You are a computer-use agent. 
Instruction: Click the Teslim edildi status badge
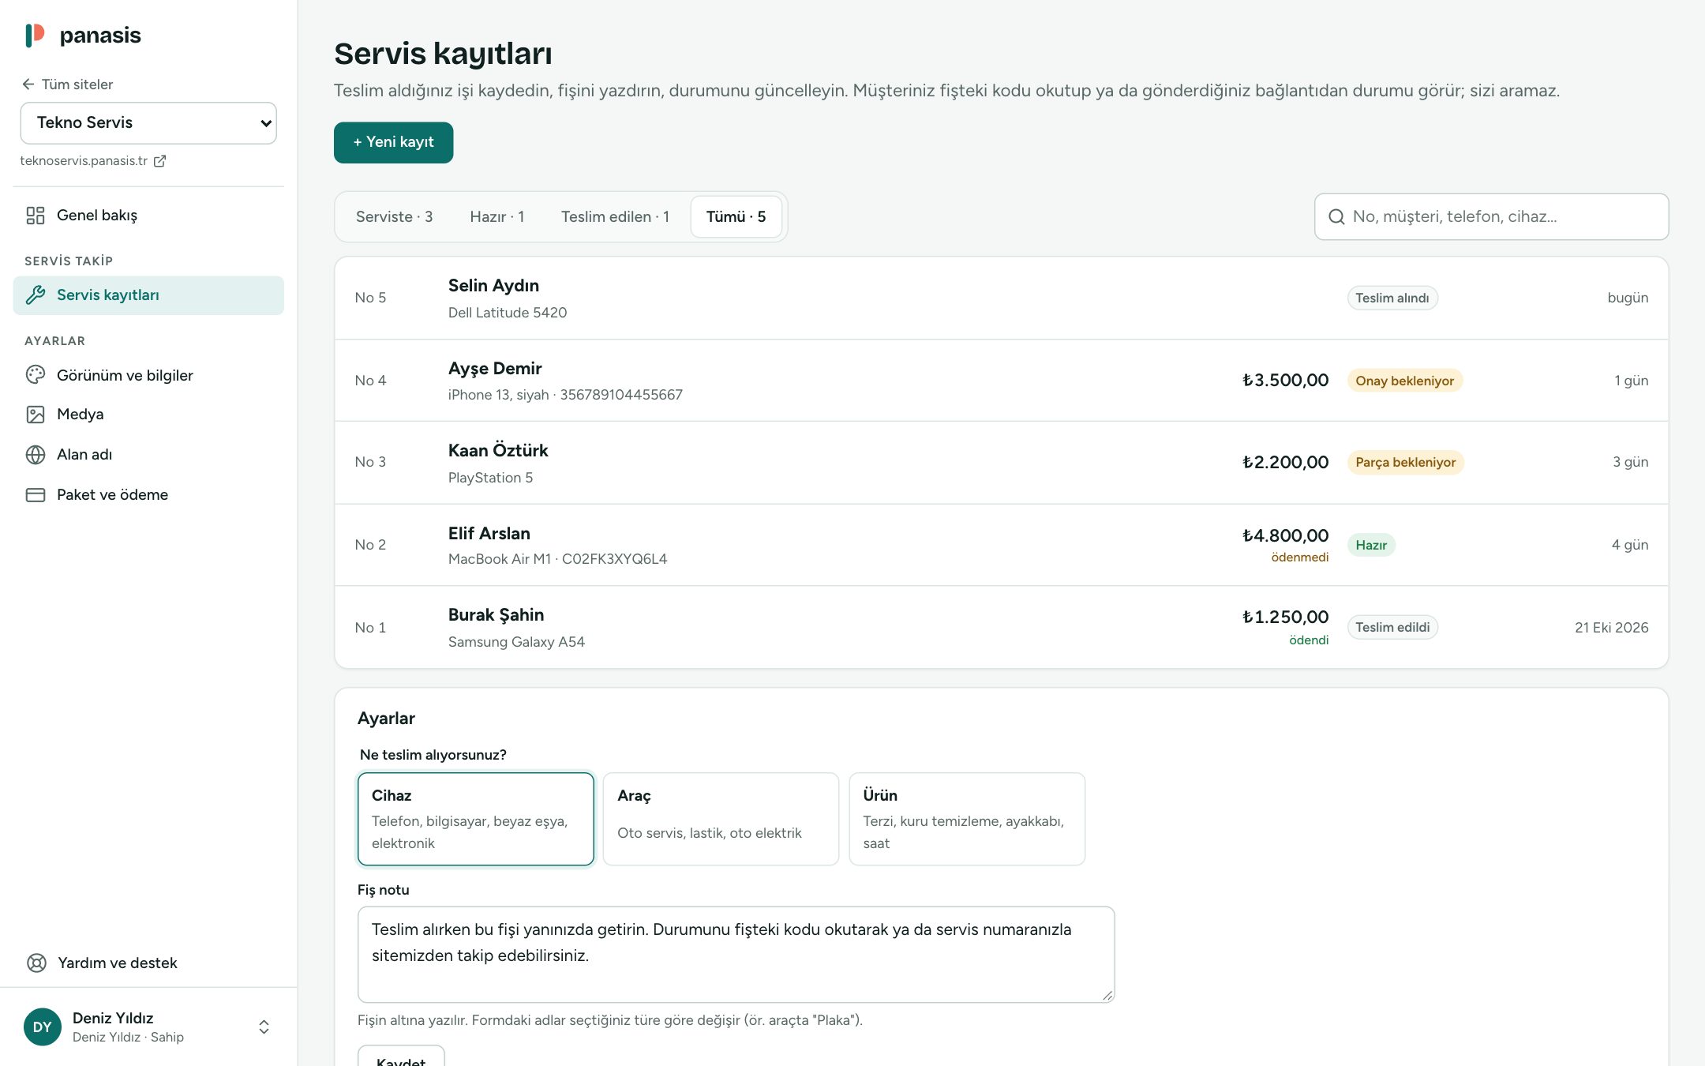coord(1392,628)
